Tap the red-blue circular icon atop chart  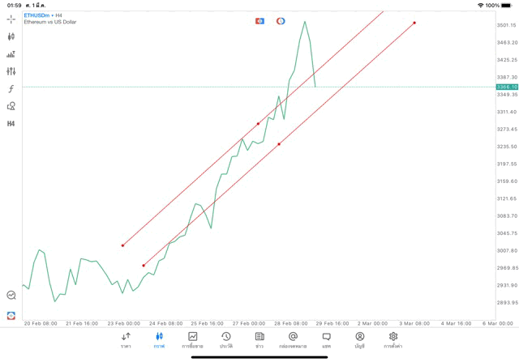click(x=281, y=21)
